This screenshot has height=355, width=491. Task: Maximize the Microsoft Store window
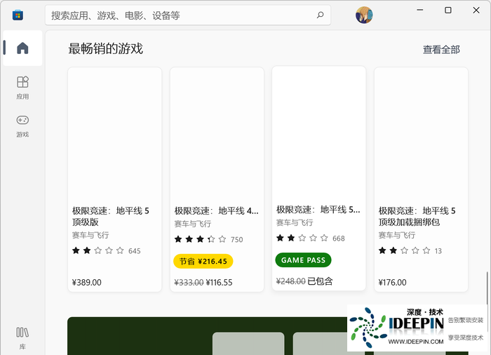448,10
